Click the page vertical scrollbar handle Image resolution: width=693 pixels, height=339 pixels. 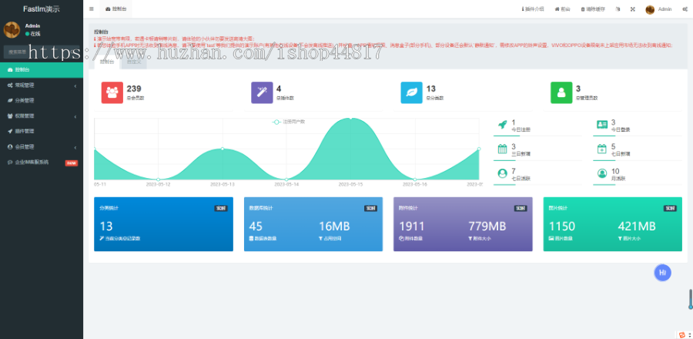pos(691,299)
